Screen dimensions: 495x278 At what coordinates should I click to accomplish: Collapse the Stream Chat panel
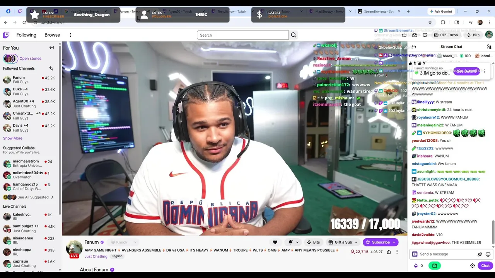(414, 47)
